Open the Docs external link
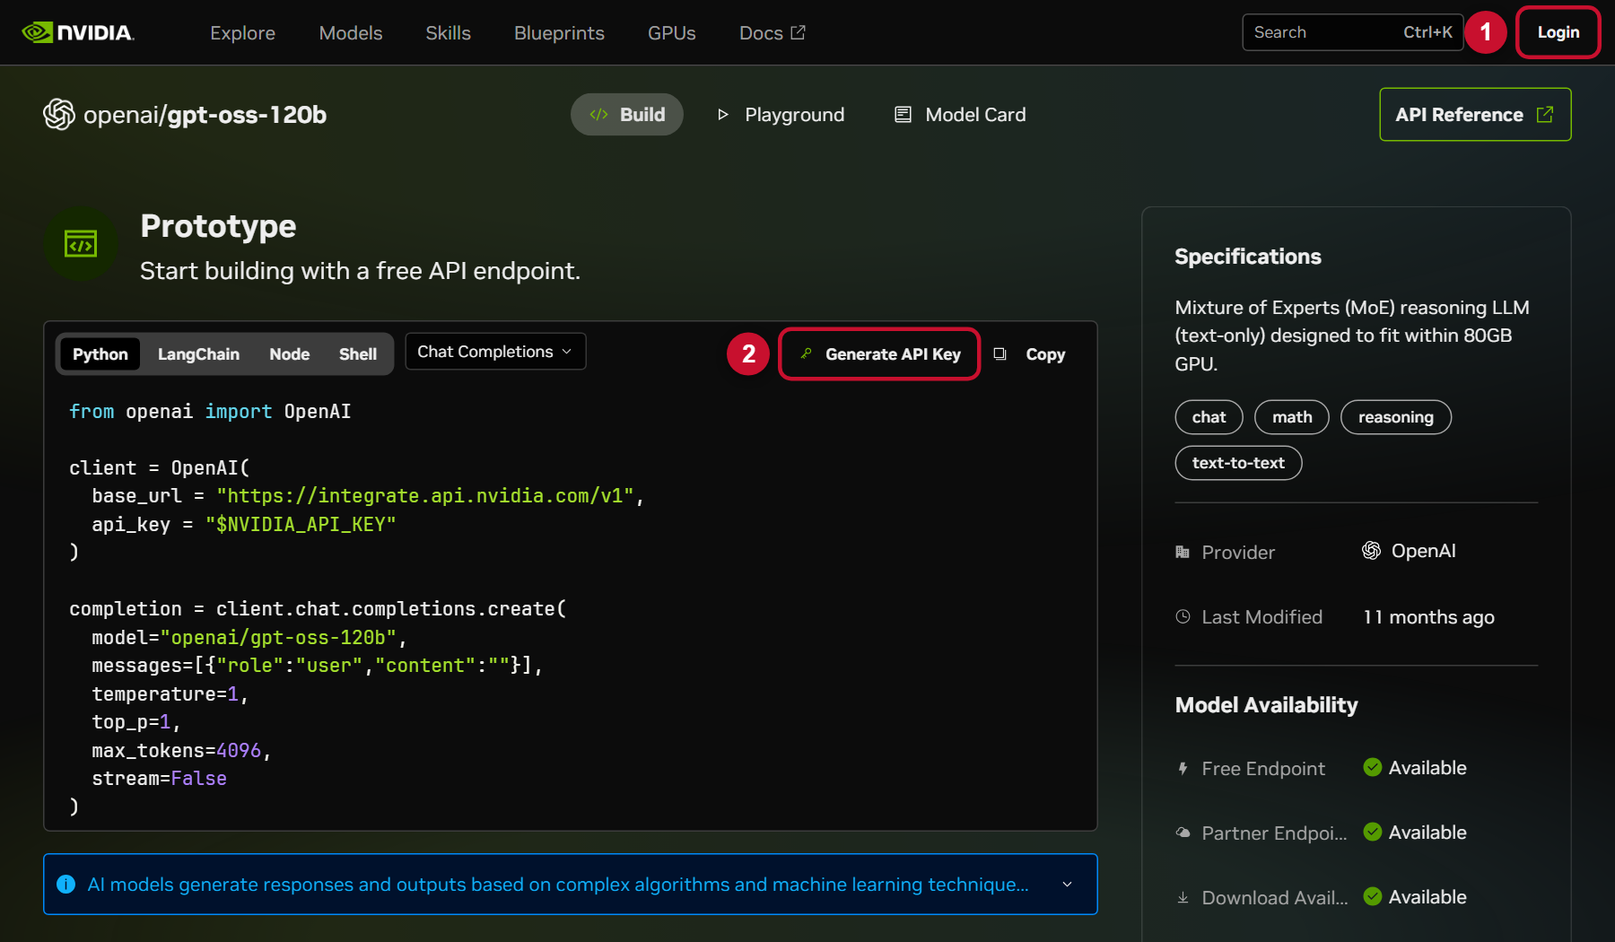The image size is (1615, 942). coord(772,32)
